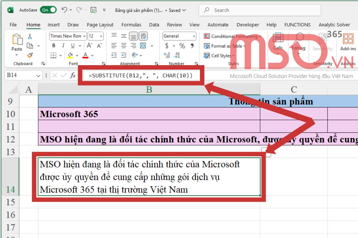
Task: Turn off the AutoSave toggle
Action: pos(48,10)
